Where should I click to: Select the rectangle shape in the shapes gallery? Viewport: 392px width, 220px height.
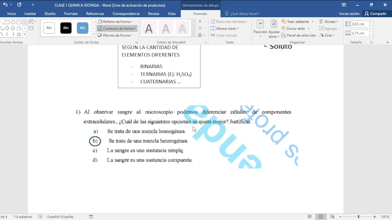(7, 22)
